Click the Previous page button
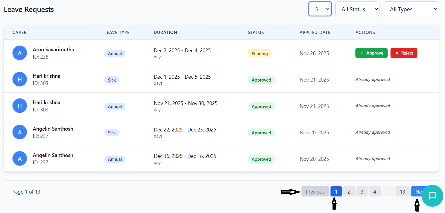This screenshot has height=213, width=445. click(x=315, y=192)
